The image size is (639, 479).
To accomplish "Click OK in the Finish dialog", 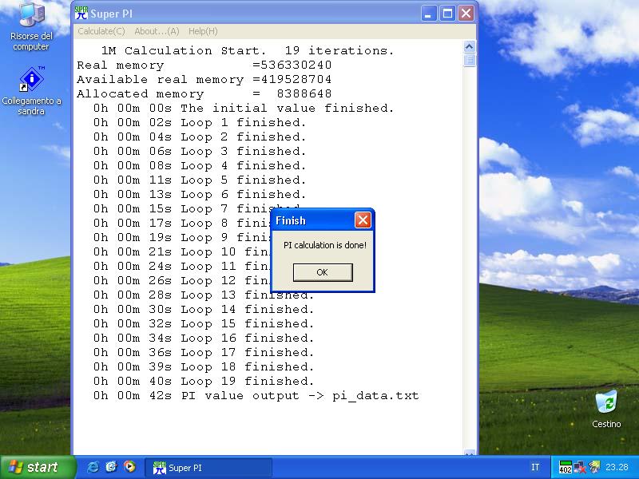I will coord(323,272).
